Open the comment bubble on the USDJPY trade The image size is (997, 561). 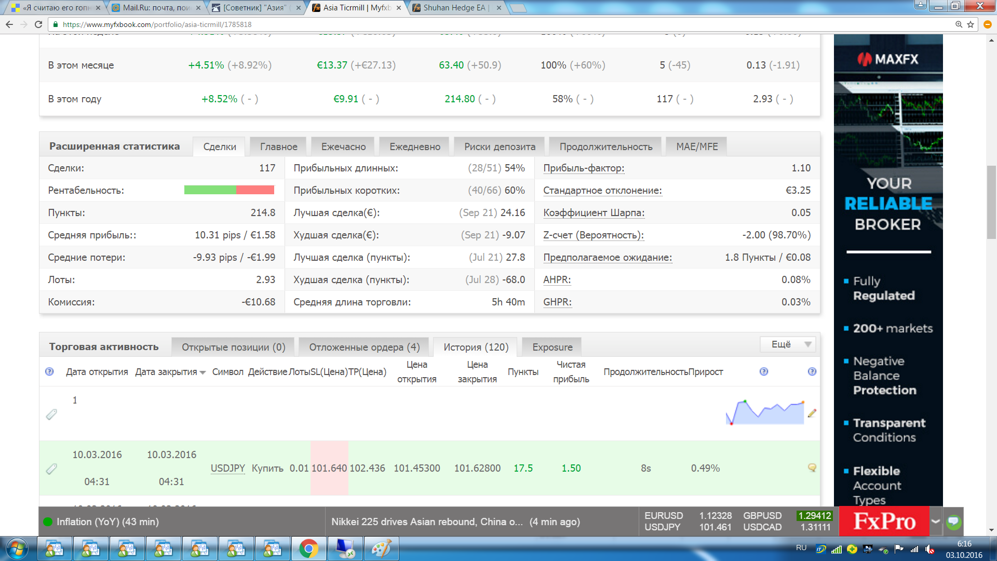pos(812,468)
